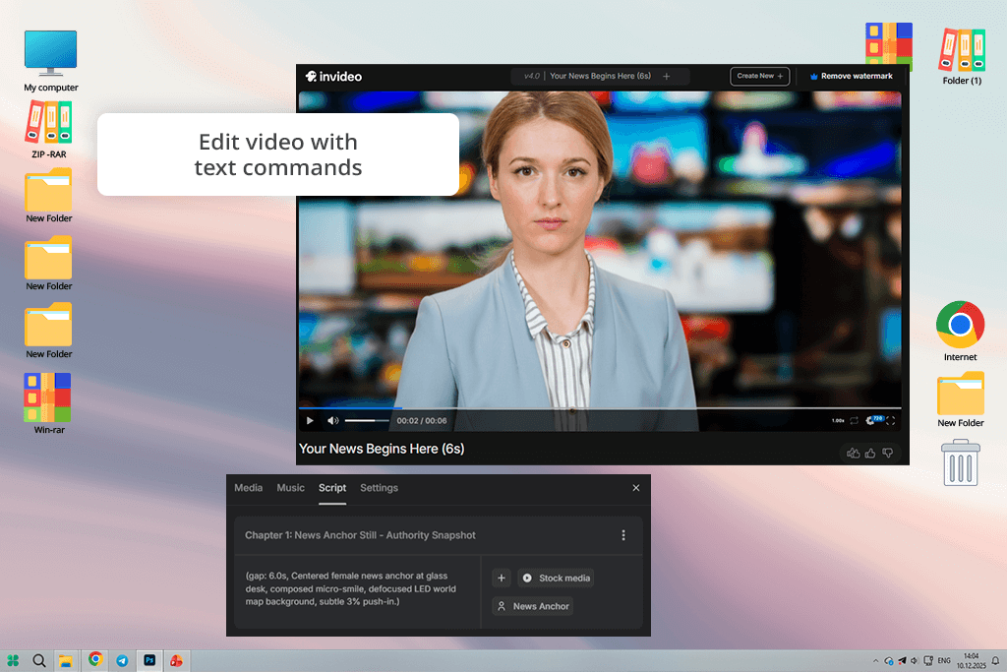Show hidden icons in the system tray
1007x672 pixels.
[875, 660]
